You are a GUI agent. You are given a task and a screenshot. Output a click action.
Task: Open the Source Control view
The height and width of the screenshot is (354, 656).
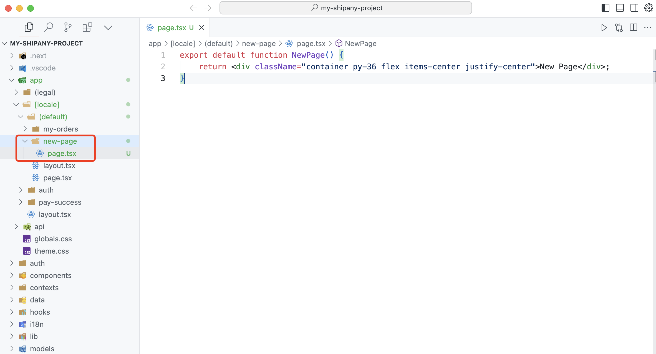67,27
